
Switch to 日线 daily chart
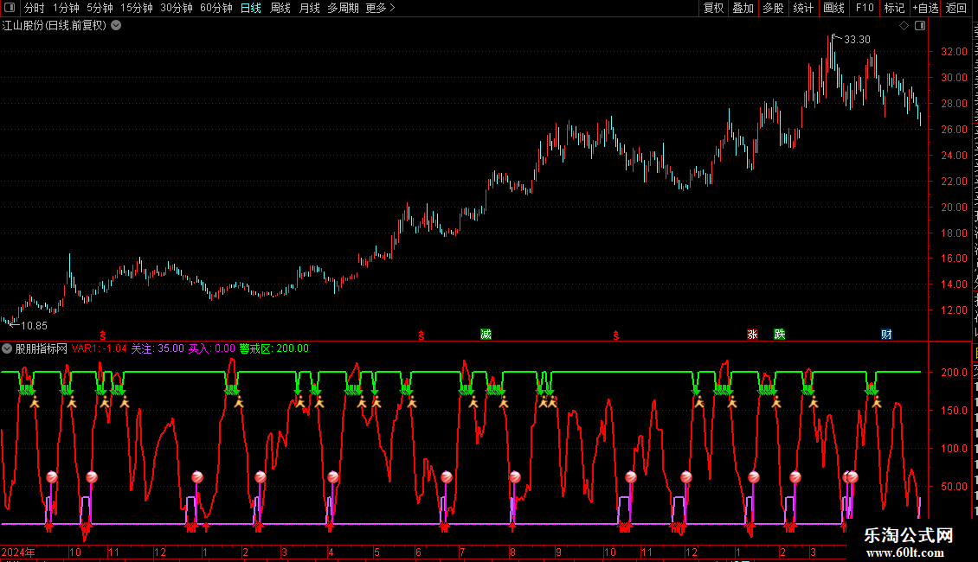251,8
